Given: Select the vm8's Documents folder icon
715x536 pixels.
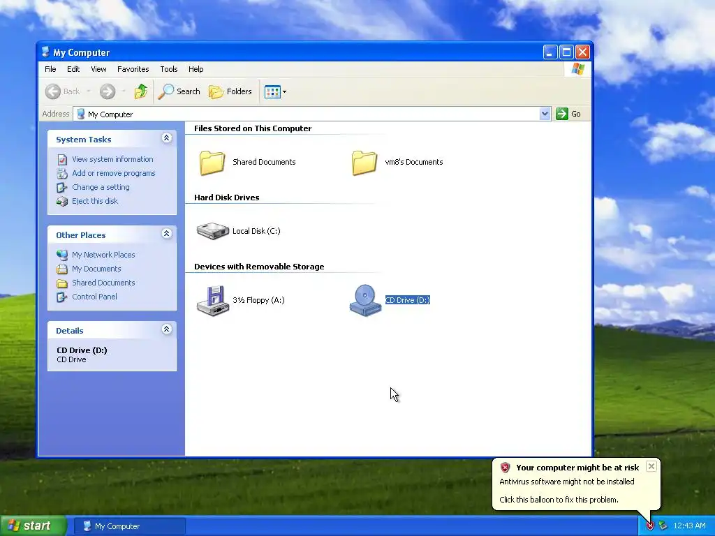Looking at the screenshot, I should click(x=364, y=163).
